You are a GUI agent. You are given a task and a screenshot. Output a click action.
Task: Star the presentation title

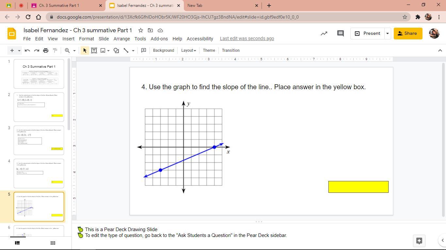(x=140, y=30)
